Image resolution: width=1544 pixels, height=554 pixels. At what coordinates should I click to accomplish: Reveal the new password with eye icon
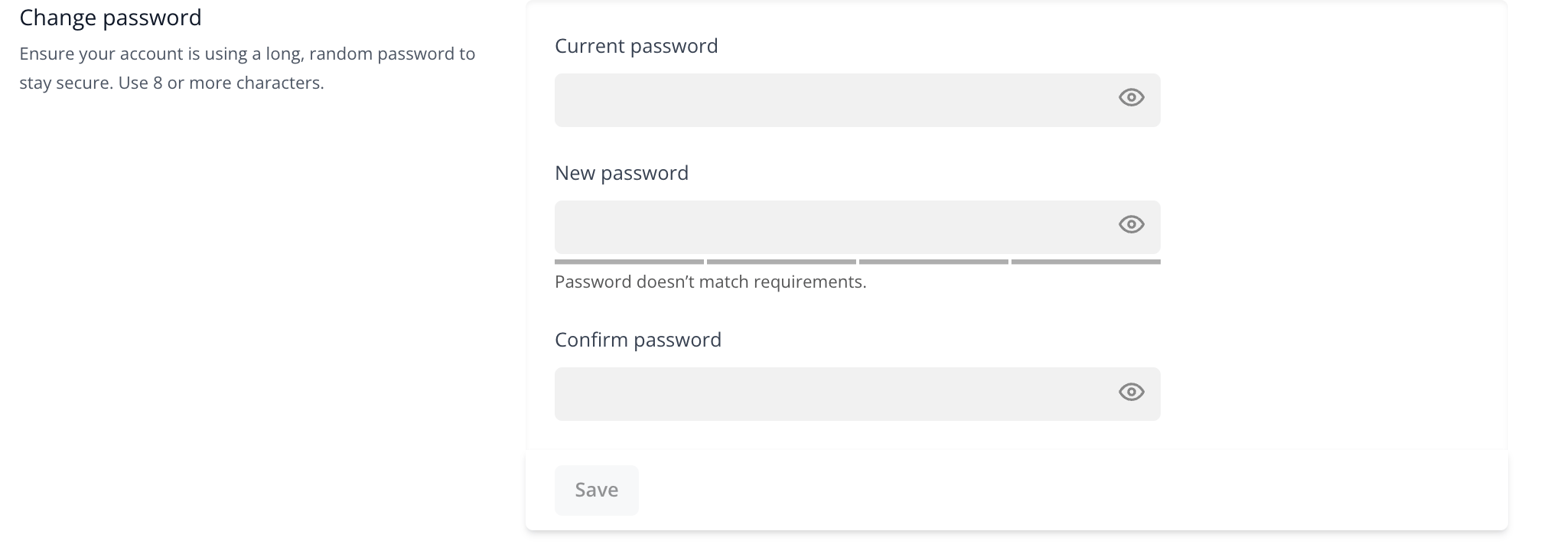pyautogui.click(x=1131, y=224)
